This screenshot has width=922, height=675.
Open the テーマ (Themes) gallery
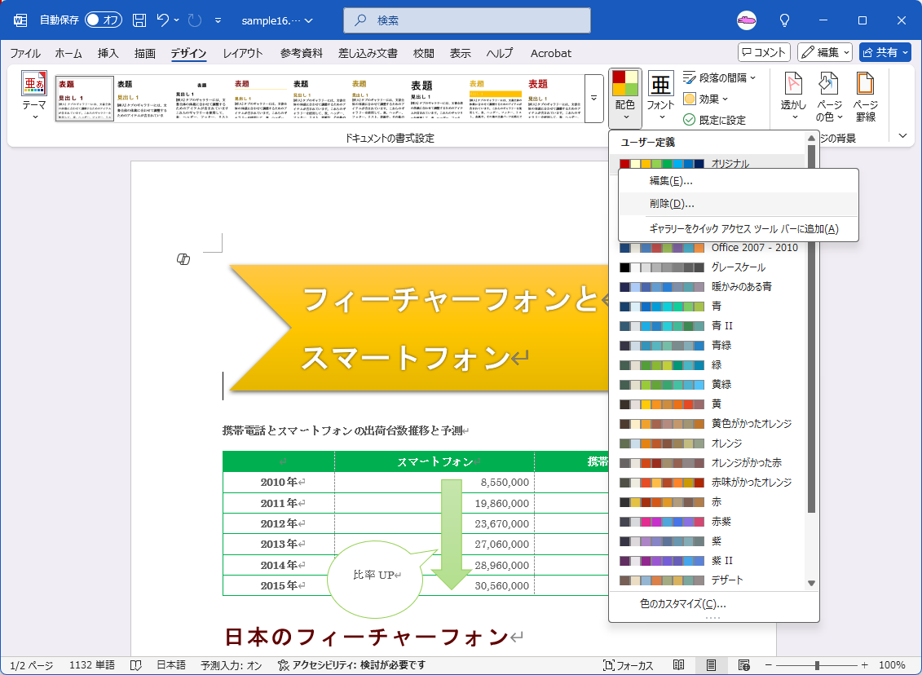click(34, 96)
